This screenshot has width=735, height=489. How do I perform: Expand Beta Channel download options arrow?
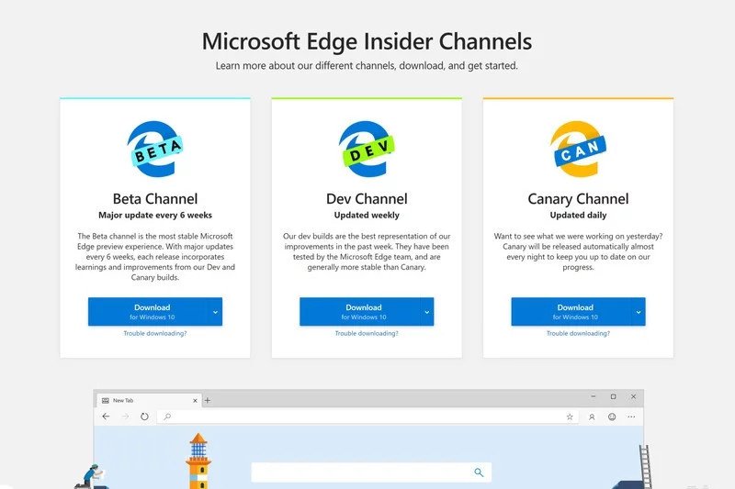[215, 312]
